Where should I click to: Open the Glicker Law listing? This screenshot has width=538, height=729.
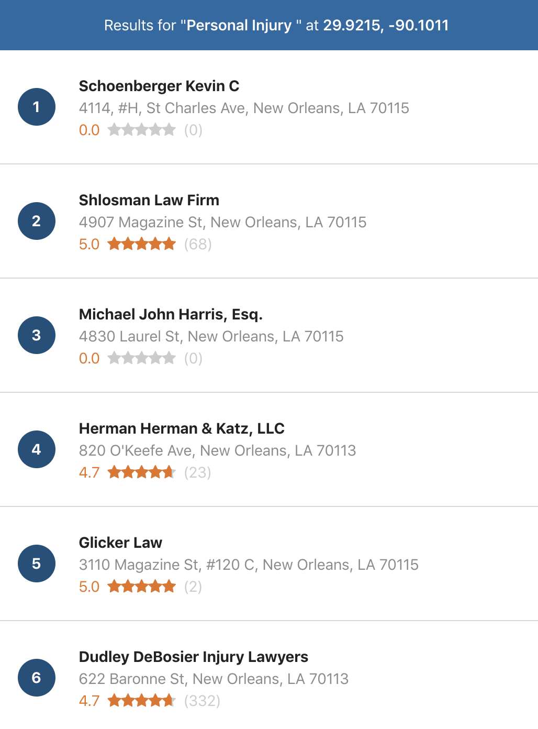269,564
